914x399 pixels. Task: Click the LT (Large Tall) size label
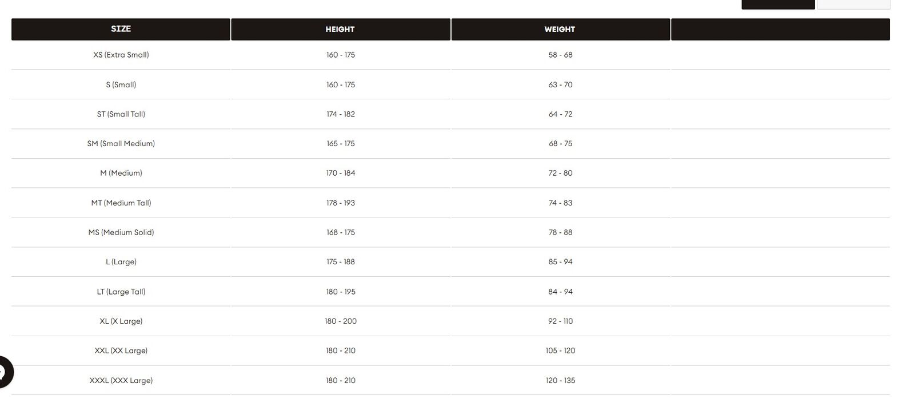121,292
